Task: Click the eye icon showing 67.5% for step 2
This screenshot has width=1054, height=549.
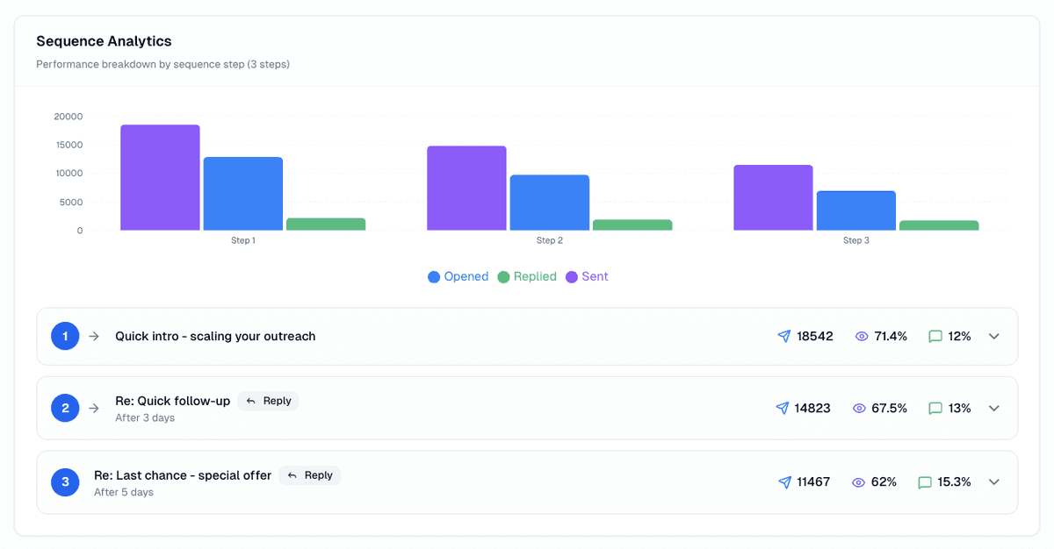Action: 859,408
